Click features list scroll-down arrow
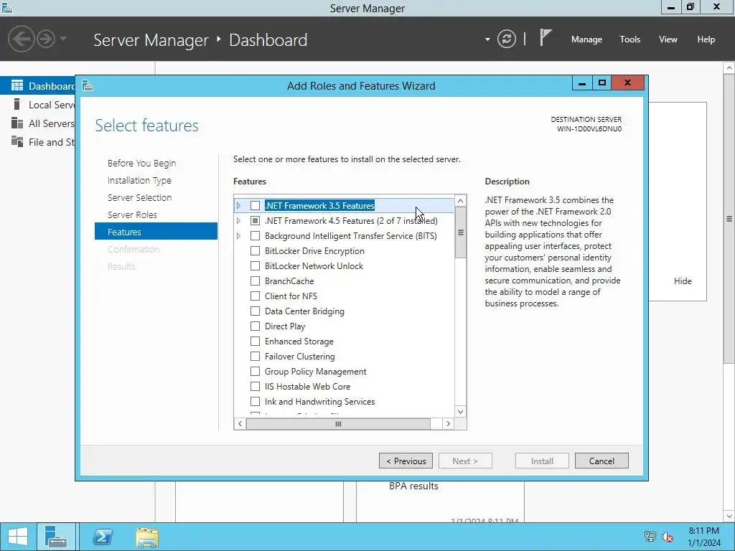Viewport: 735px width, 551px height. click(460, 411)
